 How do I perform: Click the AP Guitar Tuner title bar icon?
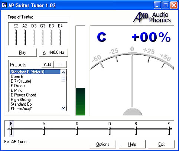click(4, 5)
